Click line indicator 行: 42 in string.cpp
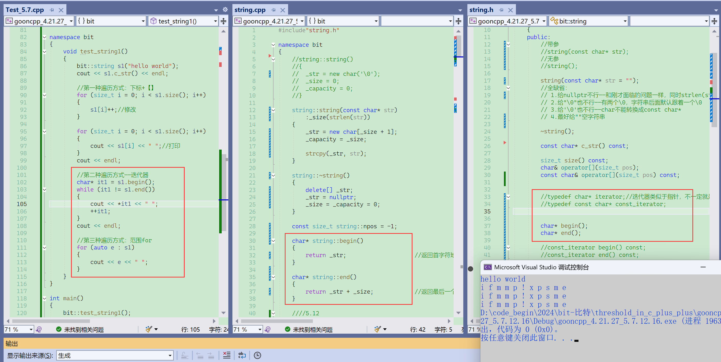 tap(418, 330)
